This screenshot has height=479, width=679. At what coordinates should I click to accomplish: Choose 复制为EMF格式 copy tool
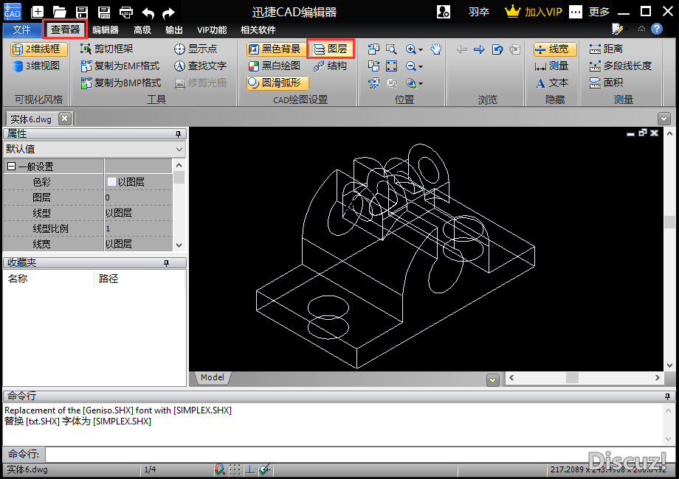(x=120, y=66)
